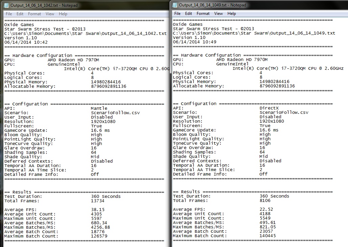Click Maximum Unit Count value 5549
The image size is (348, 247).
coord(265,218)
